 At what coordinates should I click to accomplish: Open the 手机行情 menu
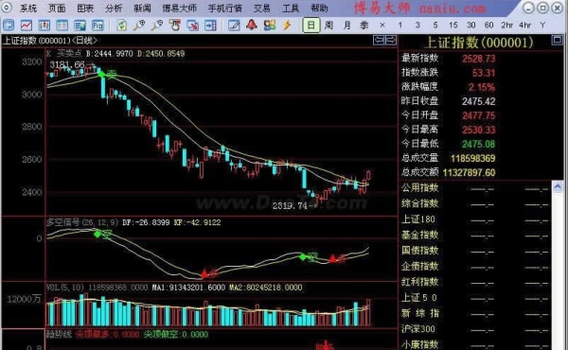pyautogui.click(x=225, y=8)
